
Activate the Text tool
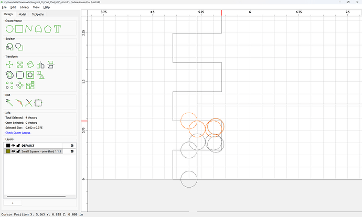click(57, 29)
